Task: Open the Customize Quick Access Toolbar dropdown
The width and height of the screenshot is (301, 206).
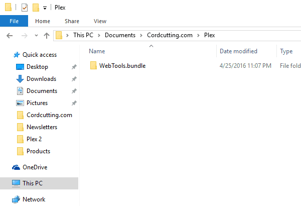Action: tap(45, 8)
